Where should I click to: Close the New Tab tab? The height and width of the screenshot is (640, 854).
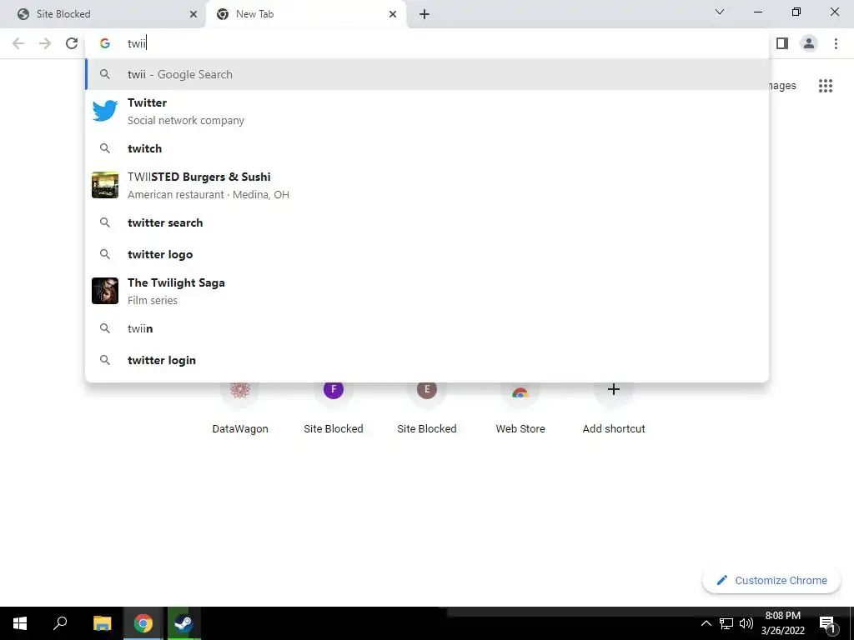click(393, 14)
